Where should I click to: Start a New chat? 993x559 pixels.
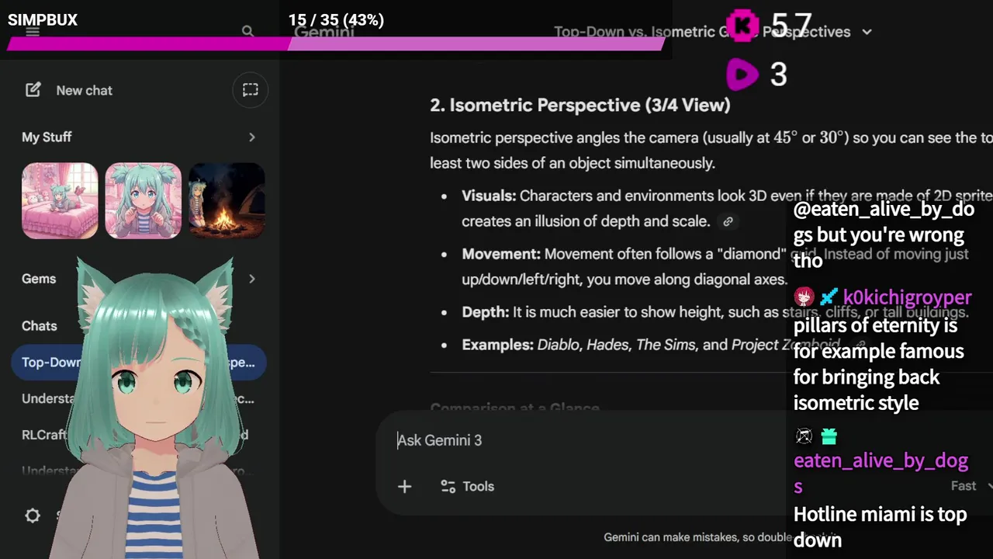(68, 90)
